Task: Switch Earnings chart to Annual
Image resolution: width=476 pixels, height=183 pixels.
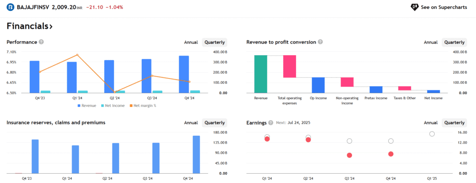Action: pos(431,123)
